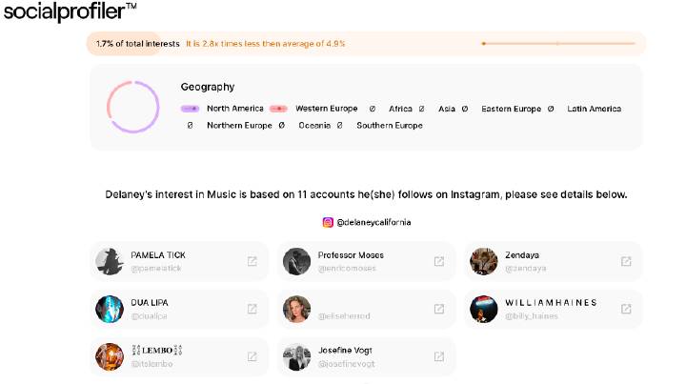Select Northern Europe legend label
The height and width of the screenshot is (384, 686).
point(239,125)
